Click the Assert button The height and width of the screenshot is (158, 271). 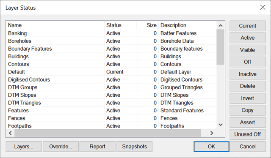point(247,123)
